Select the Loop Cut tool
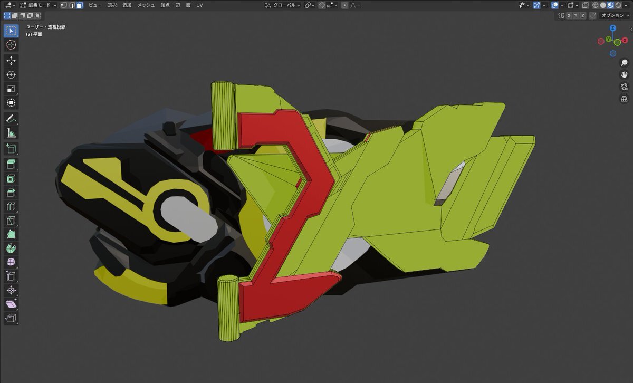 click(x=11, y=206)
